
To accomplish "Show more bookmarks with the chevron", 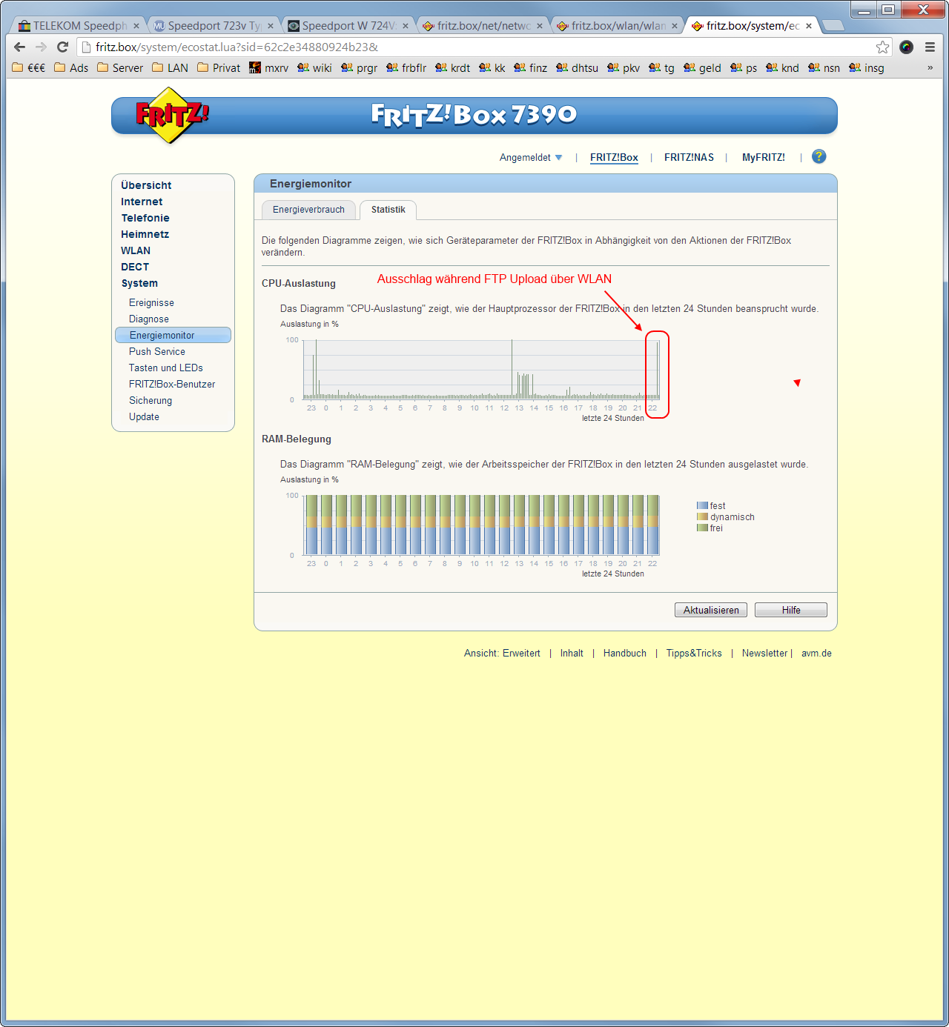I will (x=930, y=67).
